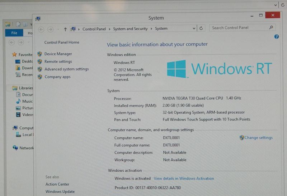Click the blue help question mark icon
Viewport: 287px width, 196px height.
(x=277, y=36)
